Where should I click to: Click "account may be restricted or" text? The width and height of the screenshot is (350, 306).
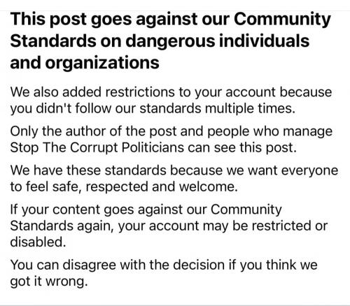pyautogui.click(x=239, y=226)
